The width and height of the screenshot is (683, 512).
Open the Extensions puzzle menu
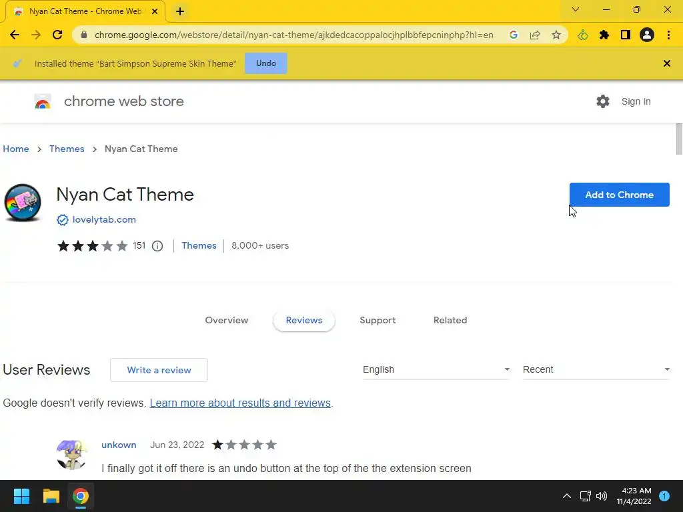tap(604, 35)
